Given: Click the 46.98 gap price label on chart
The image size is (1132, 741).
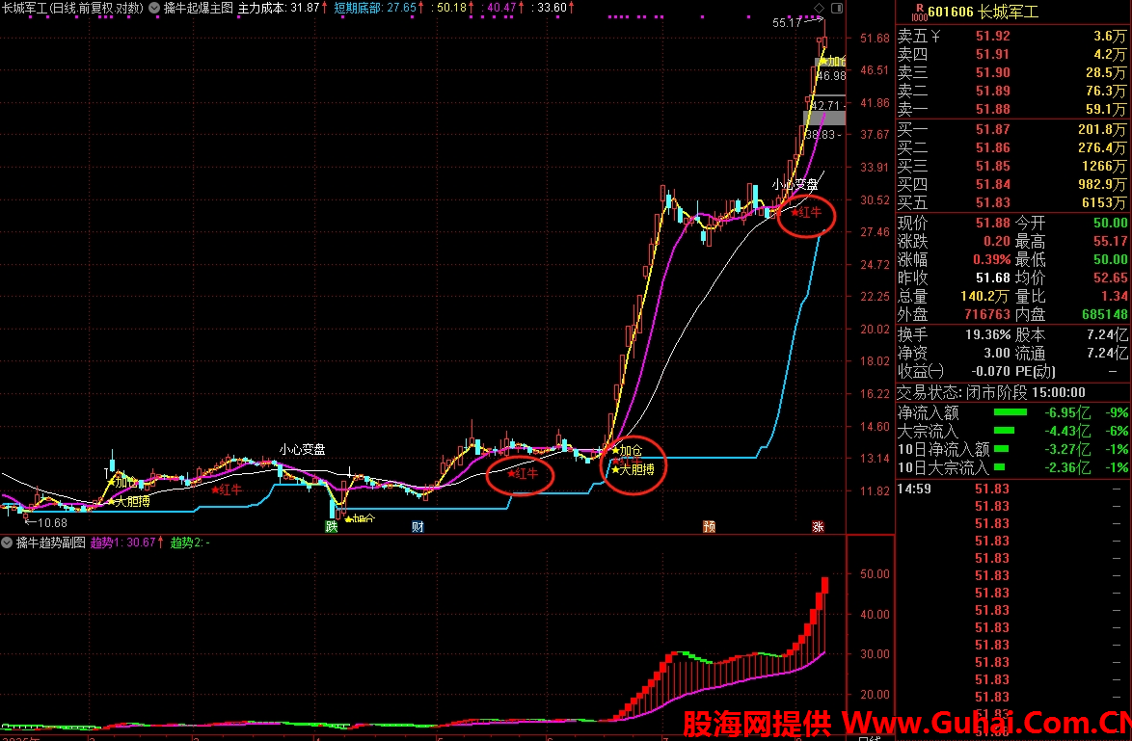Looking at the screenshot, I should [x=831, y=76].
